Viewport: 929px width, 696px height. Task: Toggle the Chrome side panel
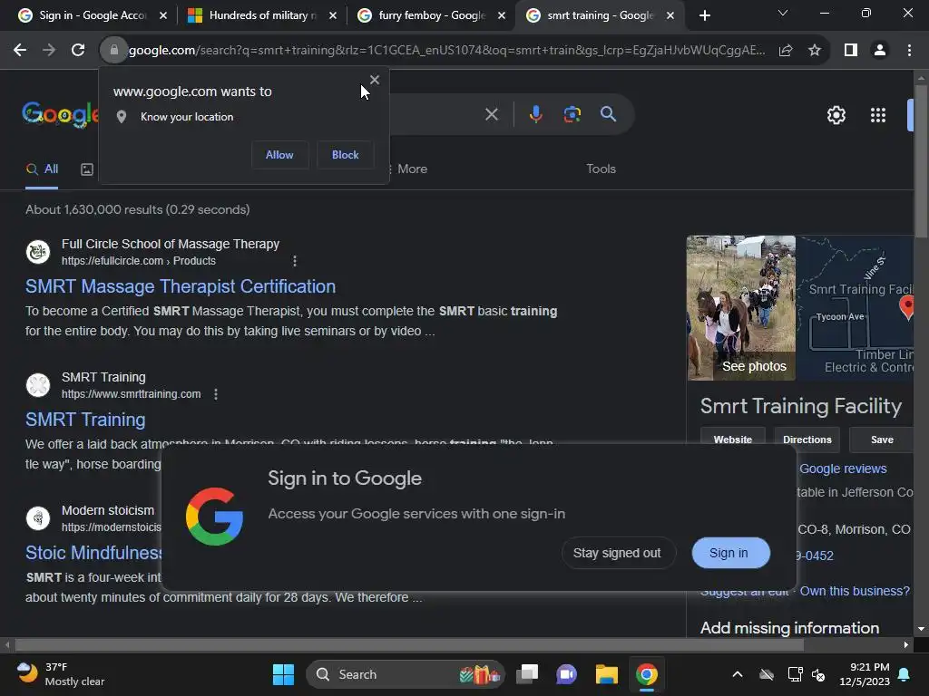click(x=851, y=51)
